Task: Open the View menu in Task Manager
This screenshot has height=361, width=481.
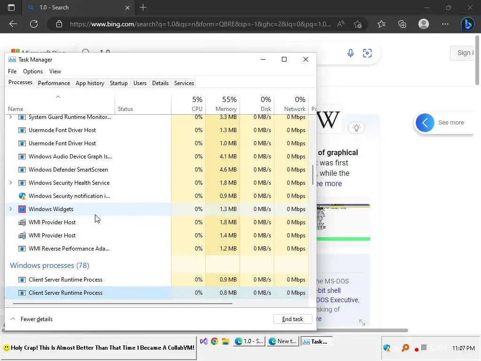Action: (x=55, y=71)
